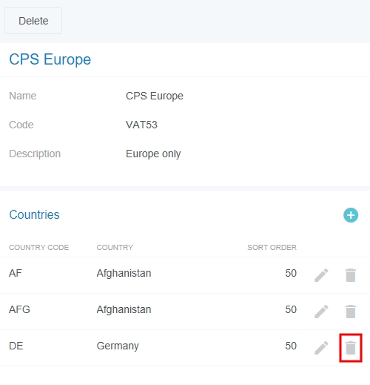
Task: Sort by Country Code column header
Action: [x=39, y=247]
